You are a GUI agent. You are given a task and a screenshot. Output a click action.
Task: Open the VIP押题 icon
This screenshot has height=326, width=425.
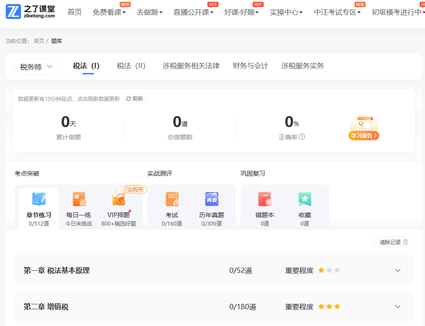click(x=118, y=200)
